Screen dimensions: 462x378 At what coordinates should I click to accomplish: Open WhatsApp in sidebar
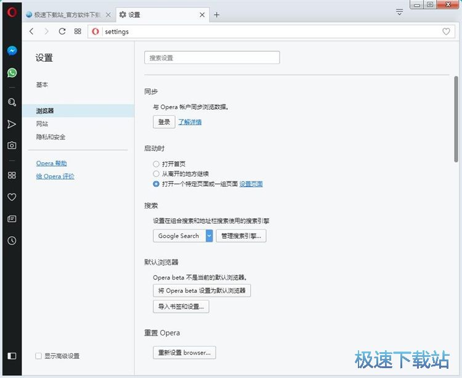(12, 73)
